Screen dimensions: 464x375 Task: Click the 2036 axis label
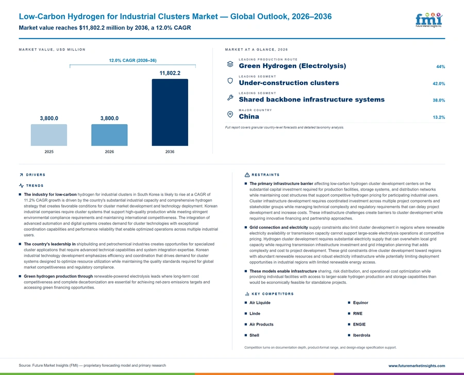(x=170, y=152)
